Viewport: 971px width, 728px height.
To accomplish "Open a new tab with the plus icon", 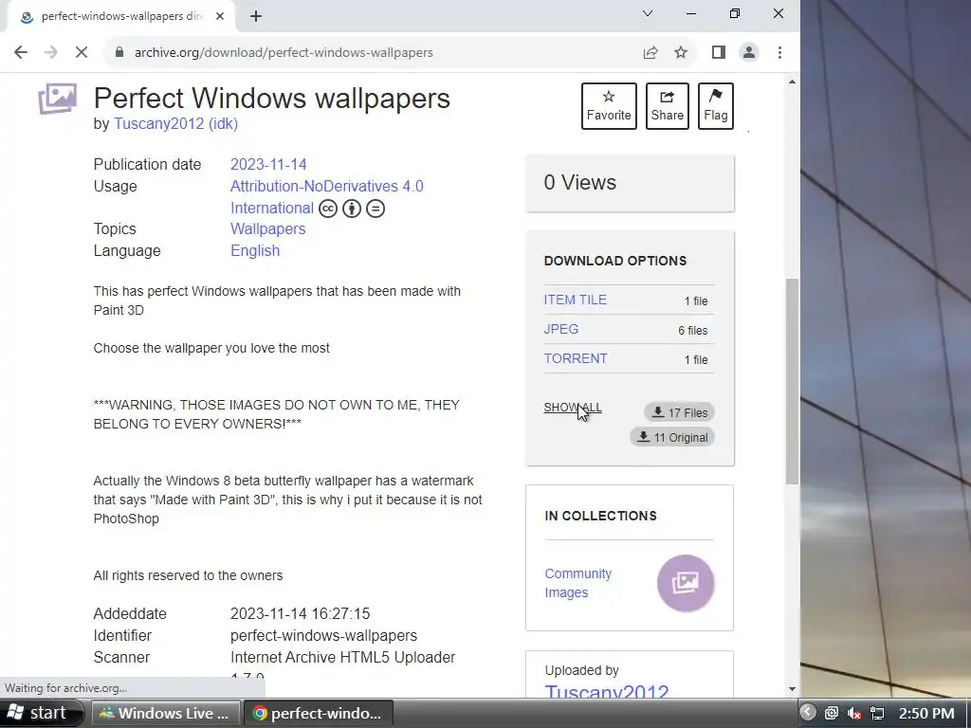I will click(256, 17).
